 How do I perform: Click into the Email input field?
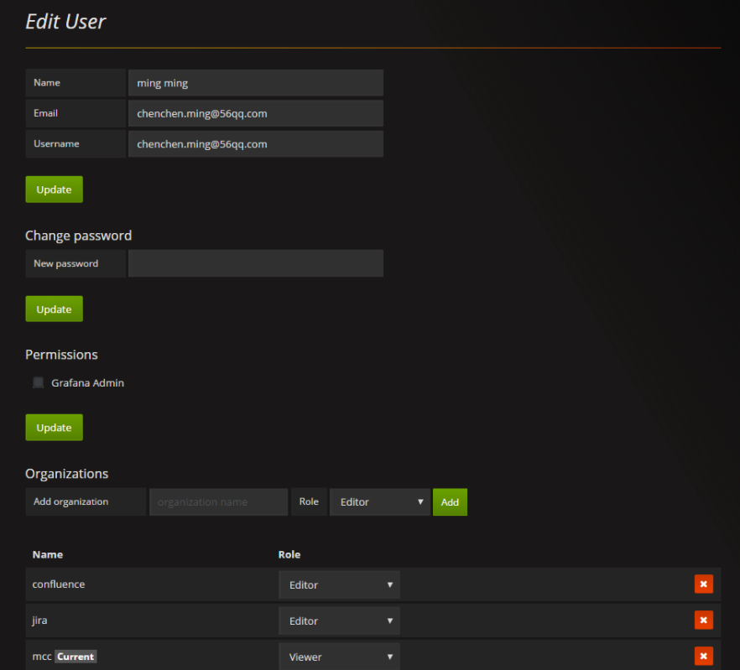pos(255,113)
